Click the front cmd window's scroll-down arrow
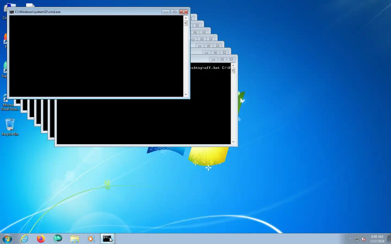The width and height of the screenshot is (391, 244). point(186,95)
